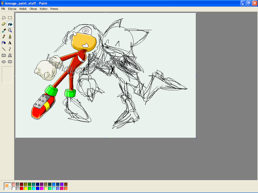Click the canvas right-edge middle resize handle

pyautogui.click(x=196, y=75)
